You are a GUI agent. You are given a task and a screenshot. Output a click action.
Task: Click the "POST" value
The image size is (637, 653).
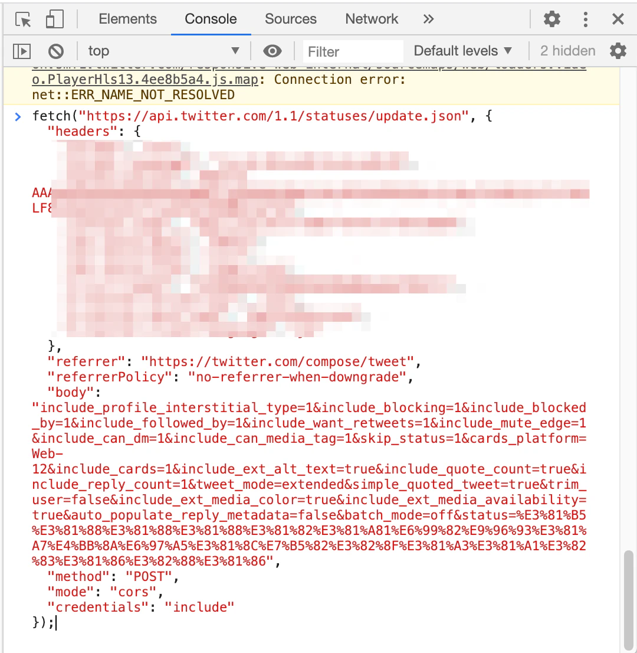[x=149, y=576]
